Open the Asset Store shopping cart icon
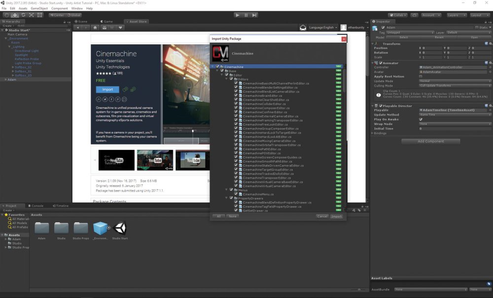Screen dimensions: 493x298 (x=112, y=28)
